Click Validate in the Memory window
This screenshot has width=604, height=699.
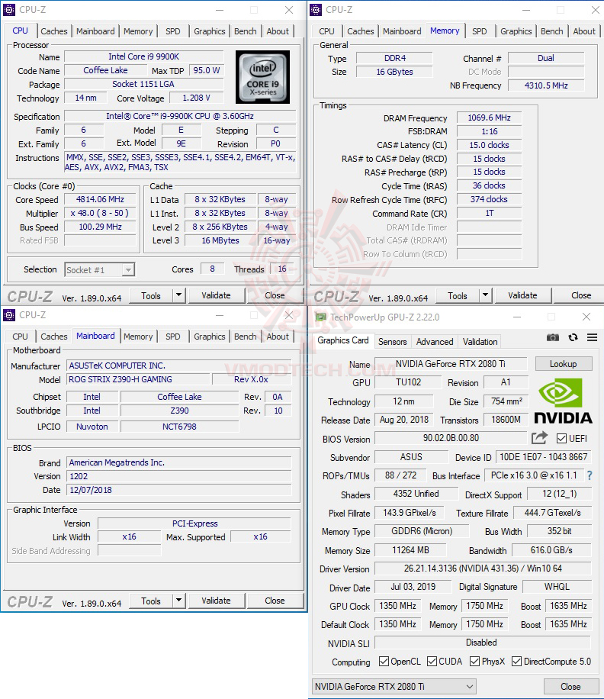(x=523, y=295)
